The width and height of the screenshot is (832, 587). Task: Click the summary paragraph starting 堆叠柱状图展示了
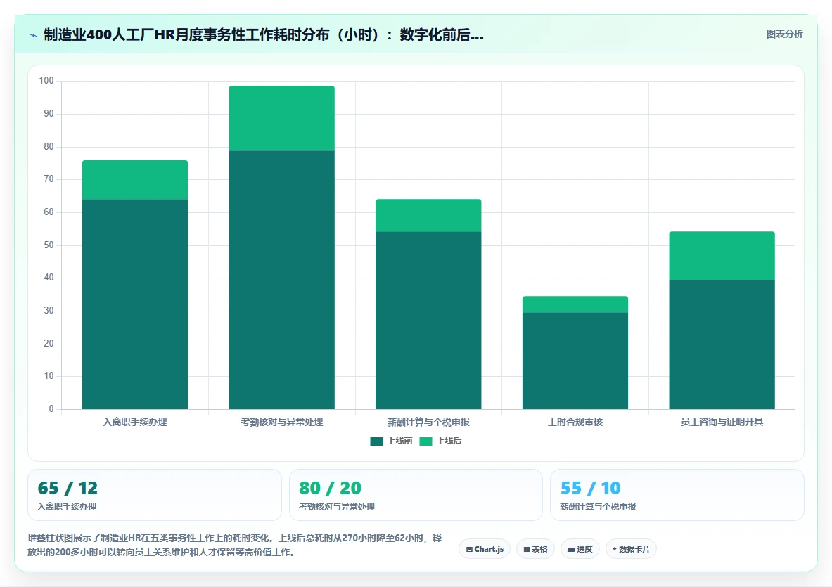coord(234,545)
